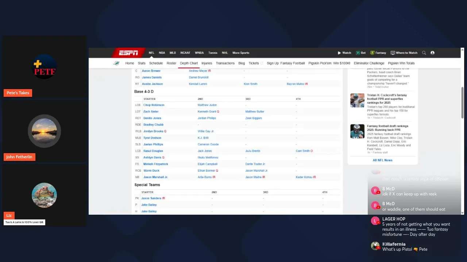The height and width of the screenshot is (262, 467).
Task: Click scrollbar up arrow at page top
Action: (463, 49)
